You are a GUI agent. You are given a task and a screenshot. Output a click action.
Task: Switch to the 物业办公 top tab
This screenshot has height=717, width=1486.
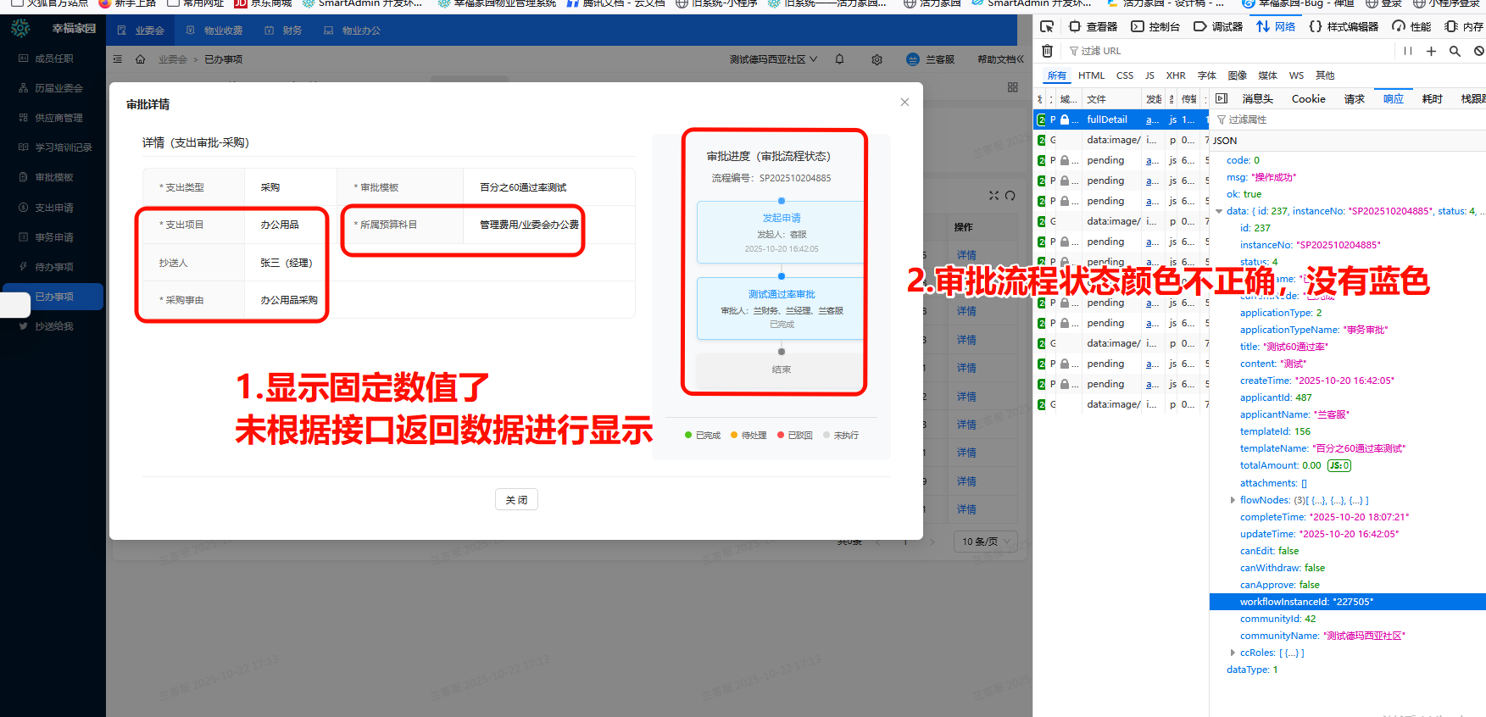[x=353, y=31]
